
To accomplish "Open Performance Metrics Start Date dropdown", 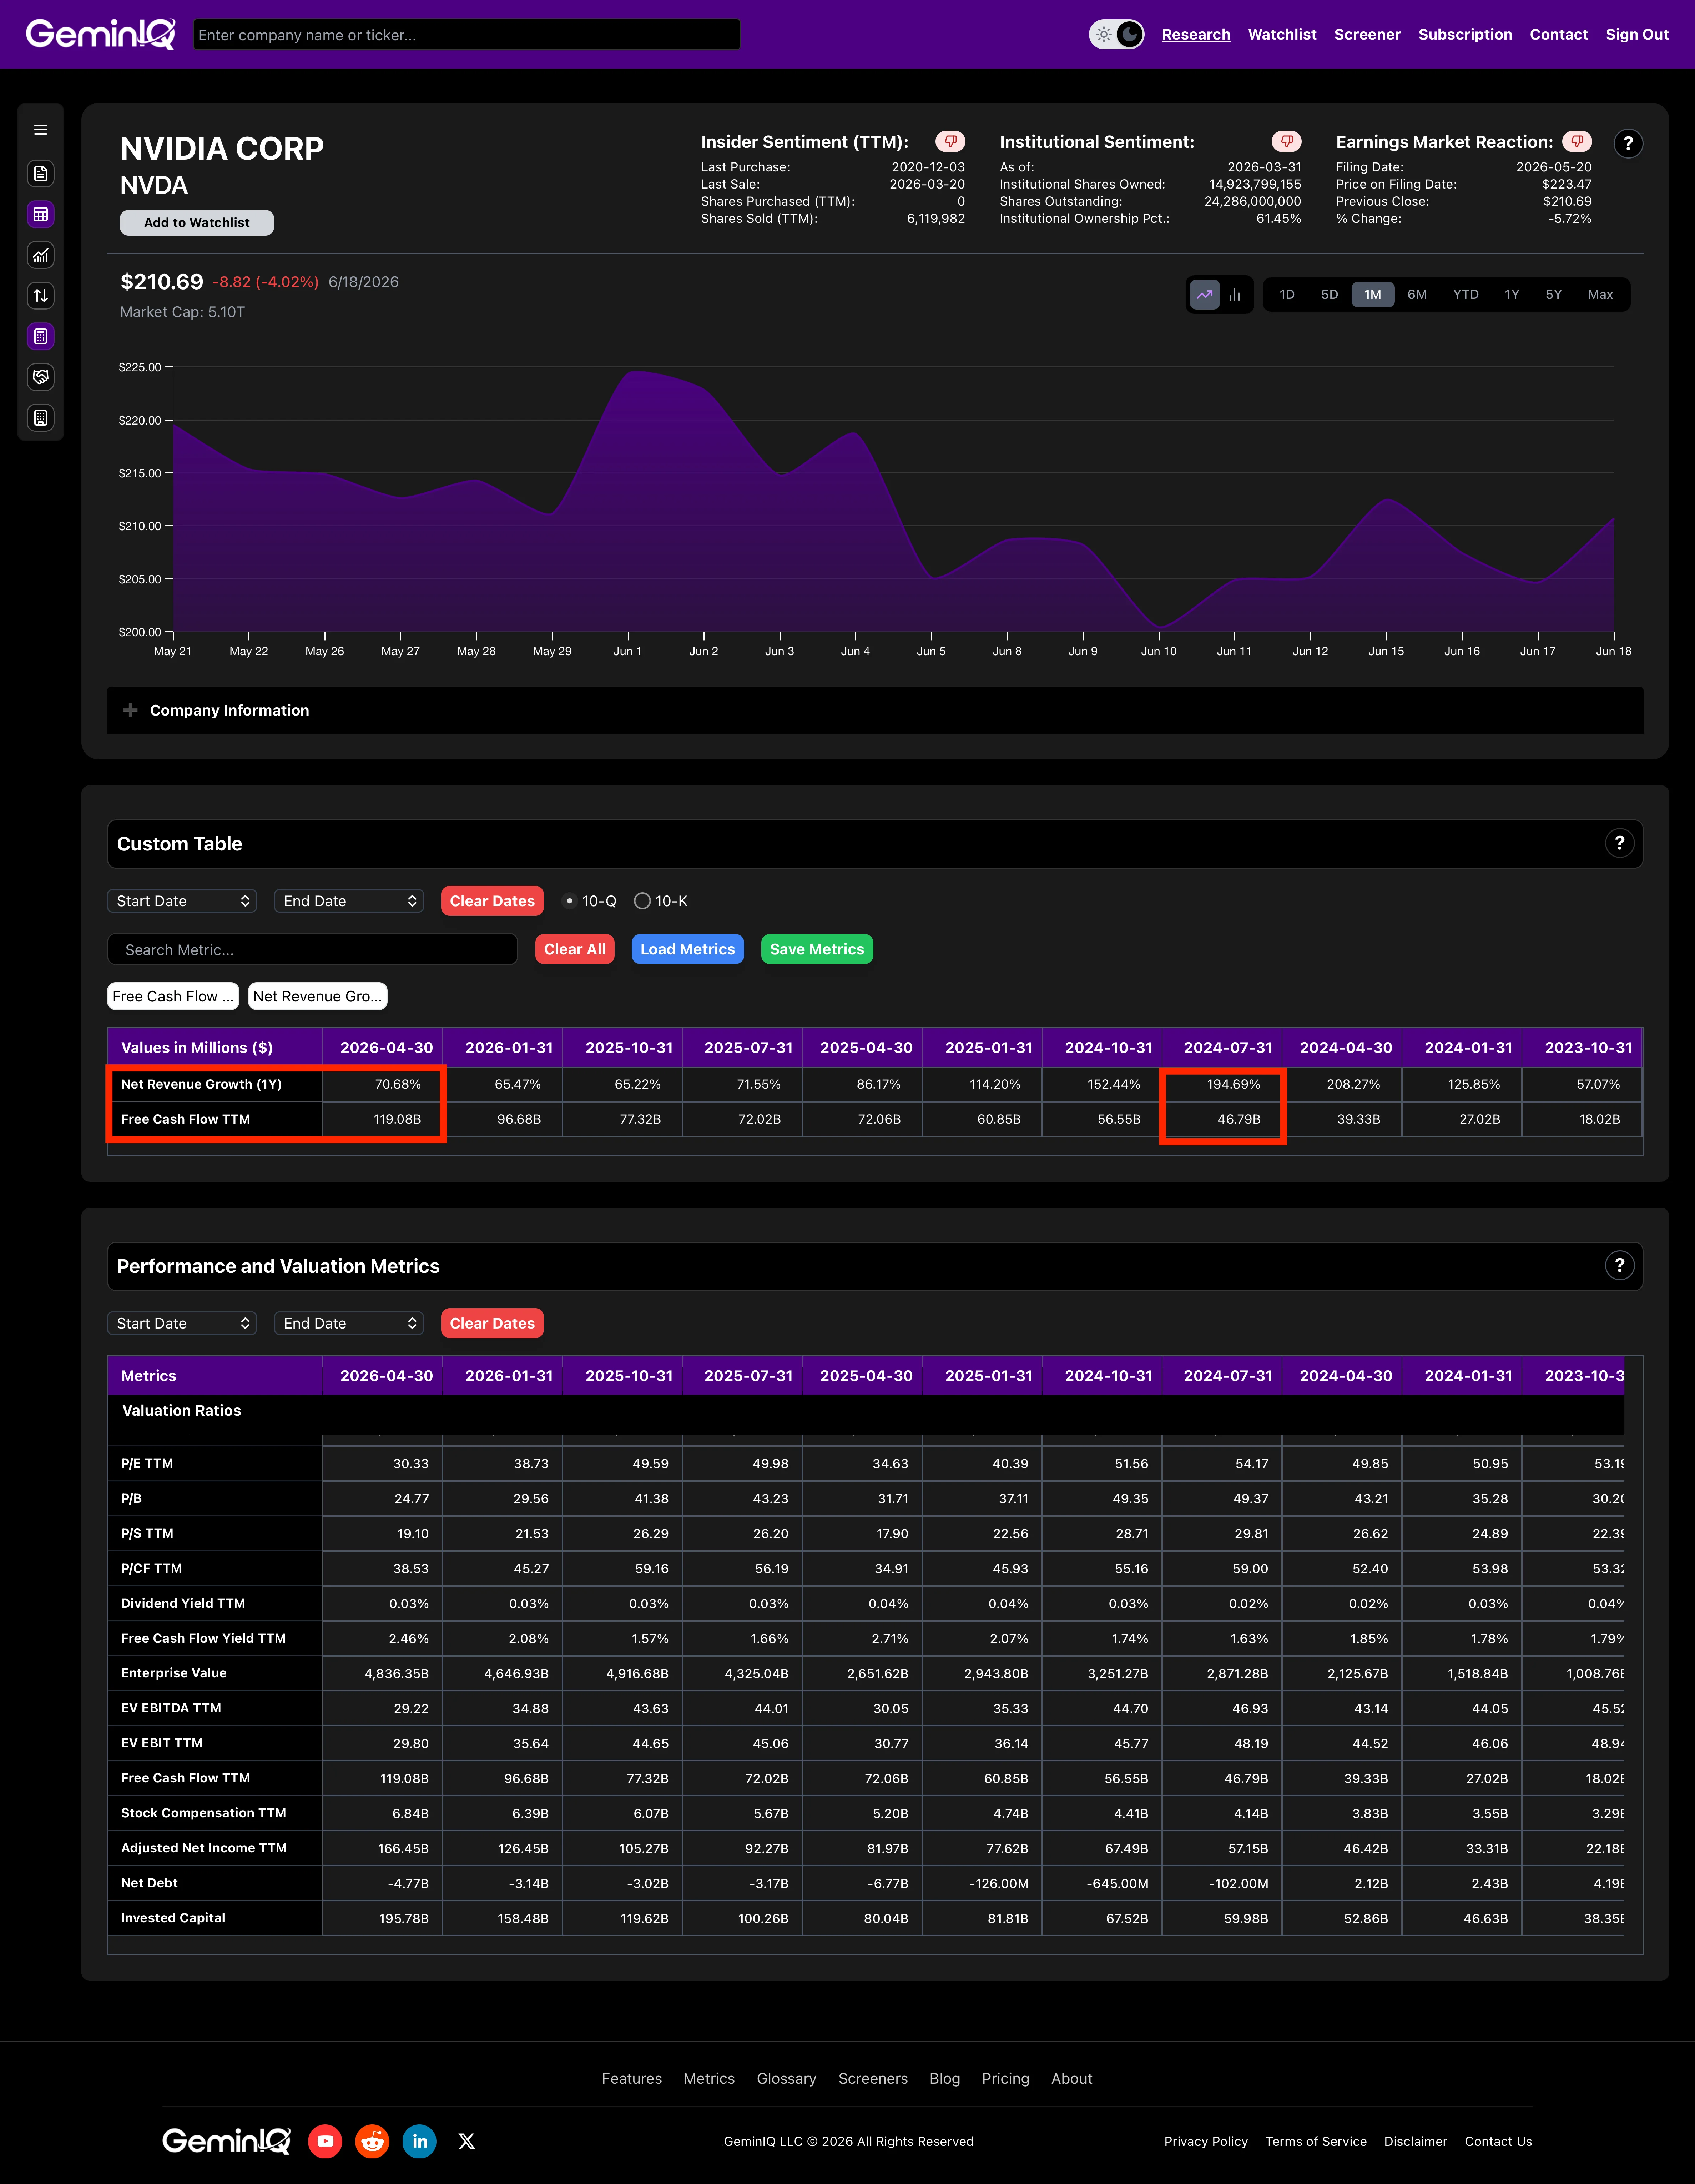I will pos(182,1323).
